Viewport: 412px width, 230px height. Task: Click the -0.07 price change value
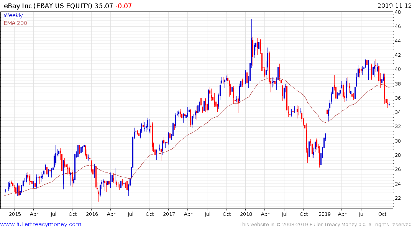[x=123, y=6]
